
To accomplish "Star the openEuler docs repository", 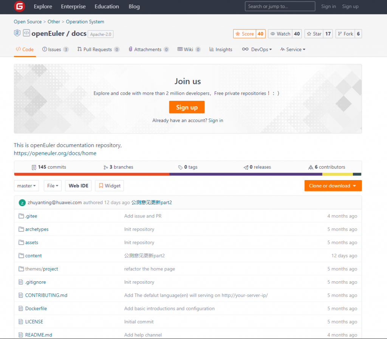I will pos(314,34).
